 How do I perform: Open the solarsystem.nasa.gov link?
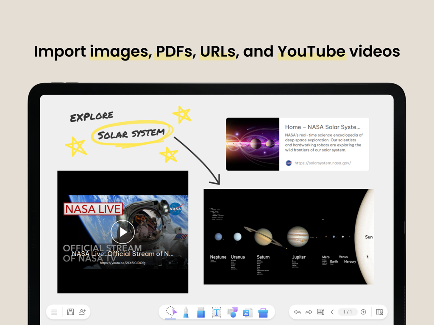point(323,163)
